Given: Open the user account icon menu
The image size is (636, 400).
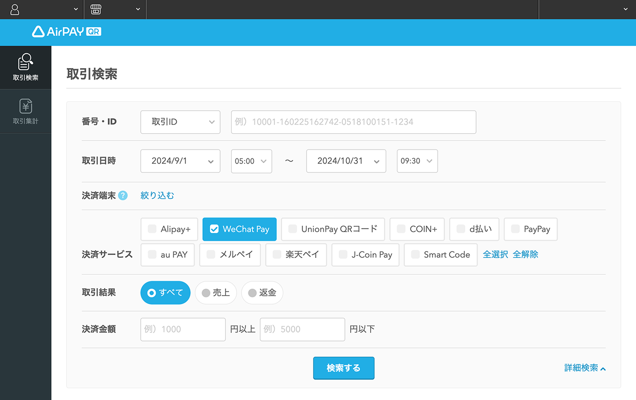Looking at the screenshot, I should point(15,9).
